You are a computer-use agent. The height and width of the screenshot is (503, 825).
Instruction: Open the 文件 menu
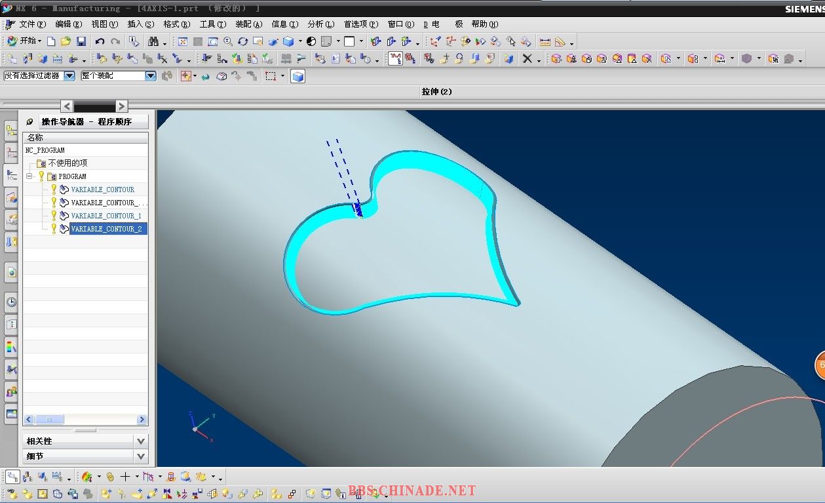pyautogui.click(x=32, y=24)
